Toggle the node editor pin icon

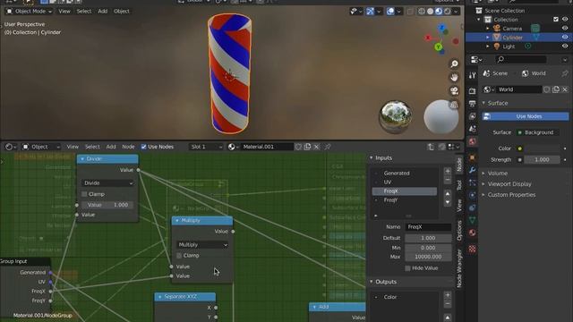click(328, 147)
